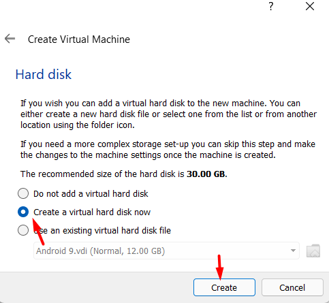Choose existing disk file via folder icon

(x=313, y=251)
